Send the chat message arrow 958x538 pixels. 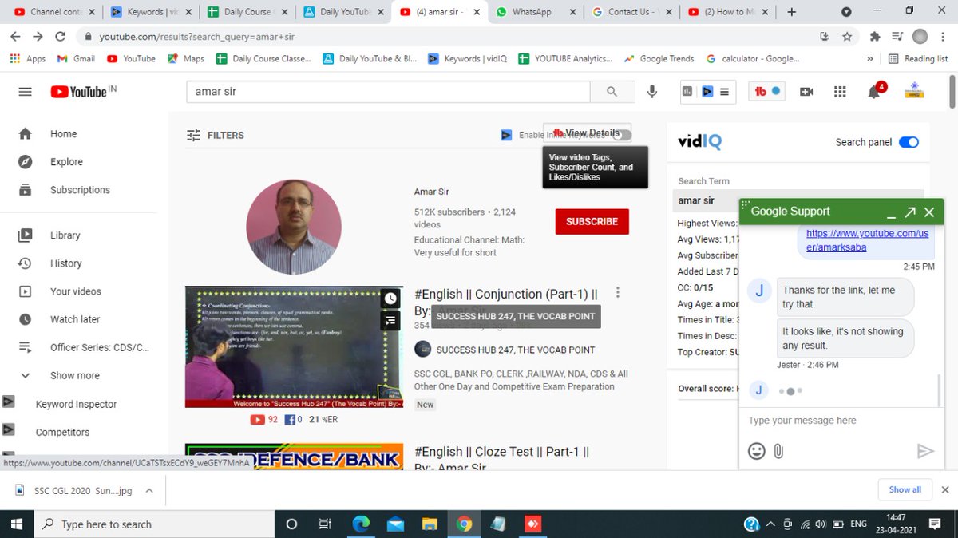click(x=925, y=451)
